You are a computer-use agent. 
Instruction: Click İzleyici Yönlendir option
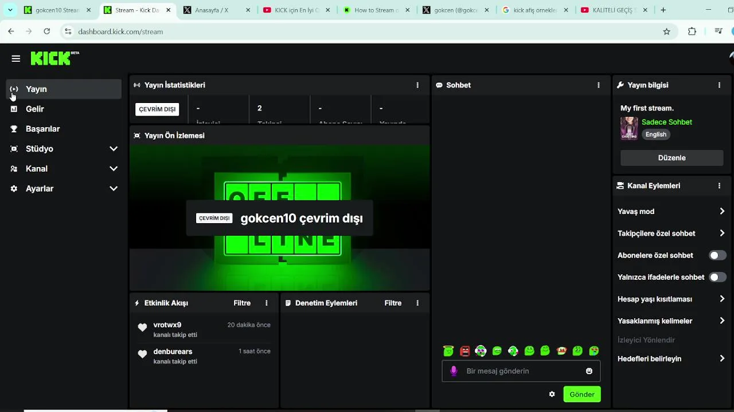(x=646, y=340)
